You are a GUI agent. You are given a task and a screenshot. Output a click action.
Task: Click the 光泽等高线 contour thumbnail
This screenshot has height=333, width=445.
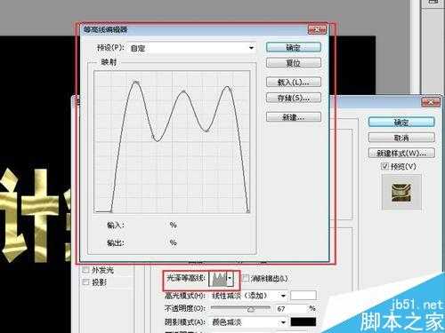click(x=218, y=279)
